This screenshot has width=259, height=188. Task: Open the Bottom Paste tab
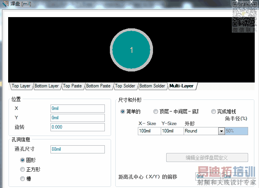click(98, 86)
